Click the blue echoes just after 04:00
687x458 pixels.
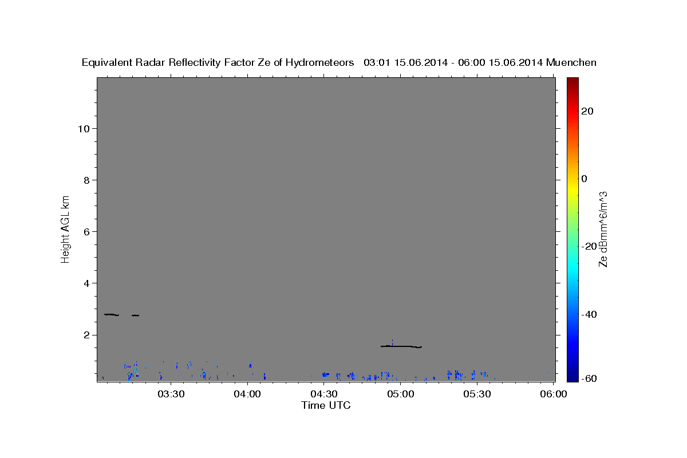250,364
